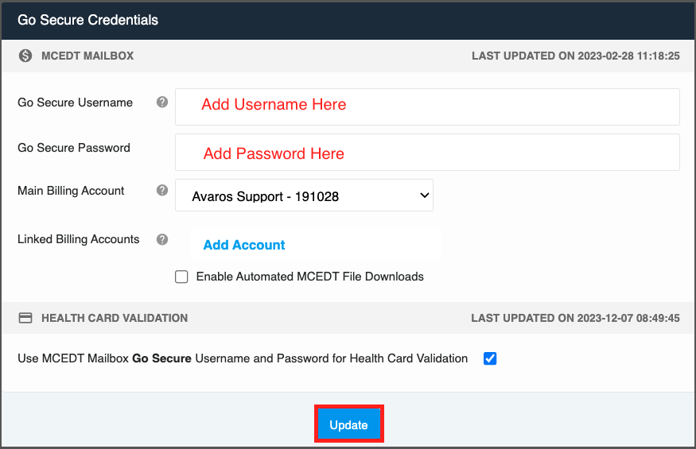
Task: Click the Health Card Validation card icon
Action: [x=25, y=318]
